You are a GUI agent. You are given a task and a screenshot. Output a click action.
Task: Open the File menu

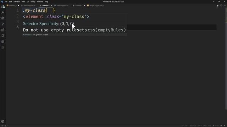(x=6, y=2)
